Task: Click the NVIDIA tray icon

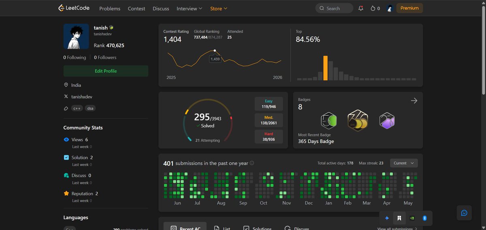Action: pos(412,218)
